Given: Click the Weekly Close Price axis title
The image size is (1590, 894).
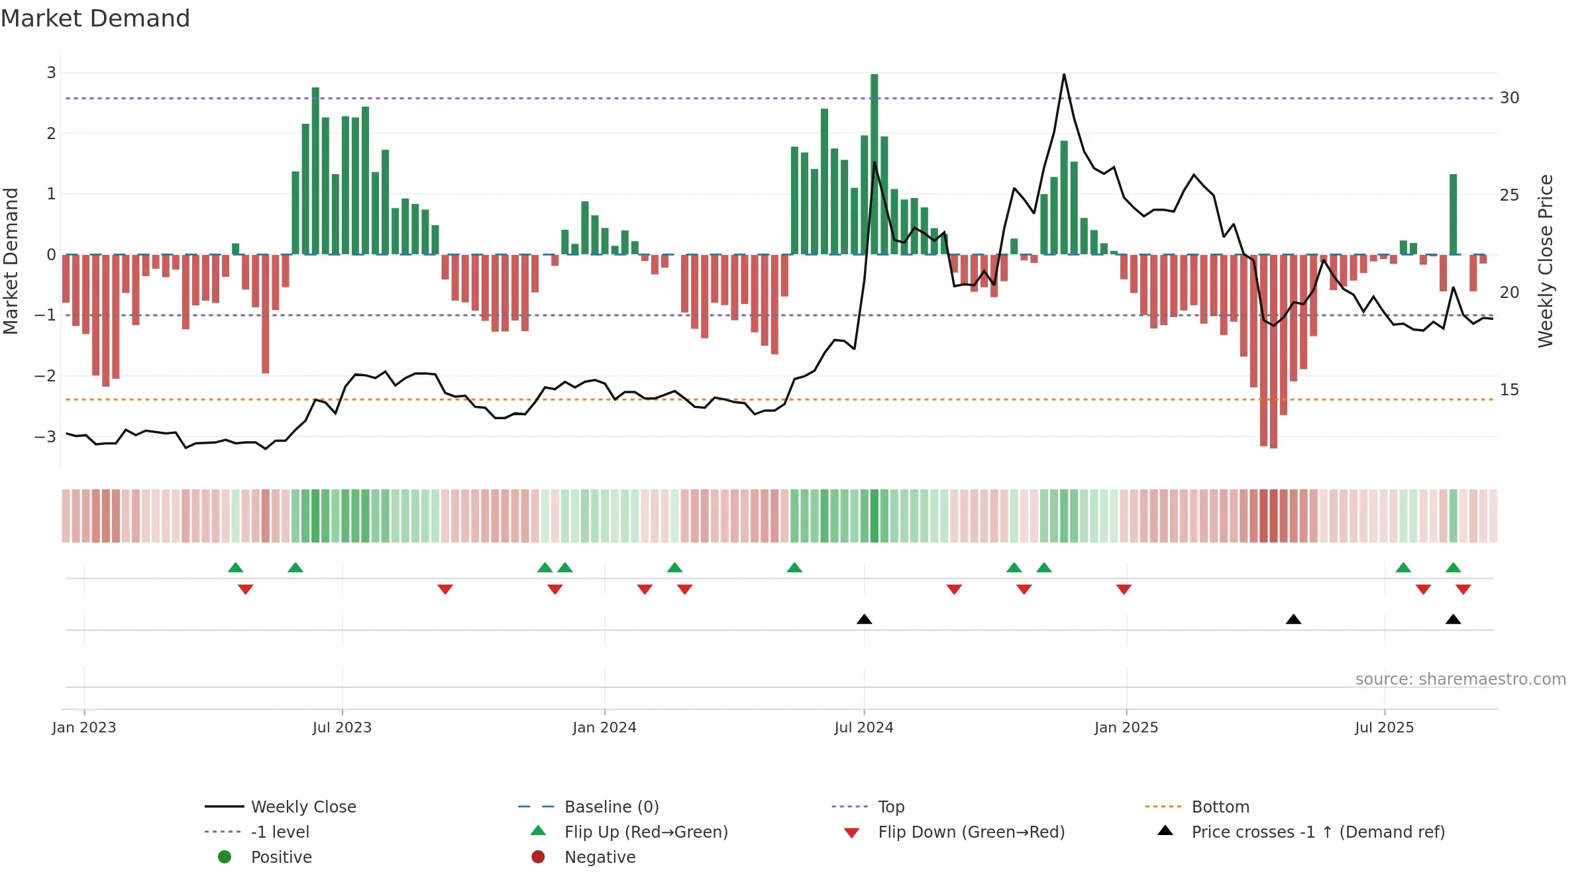Looking at the screenshot, I should pyautogui.click(x=1546, y=261).
